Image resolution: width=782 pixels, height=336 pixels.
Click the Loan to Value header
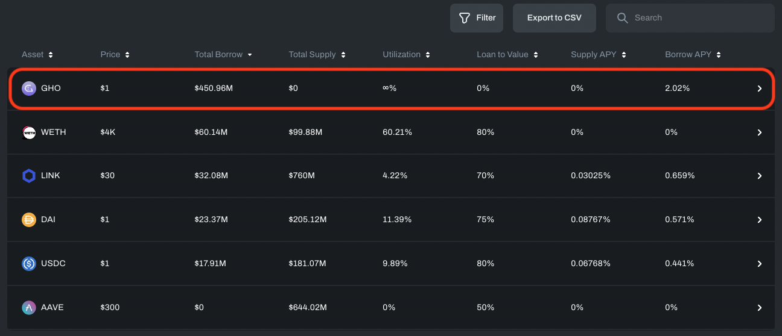[503, 55]
